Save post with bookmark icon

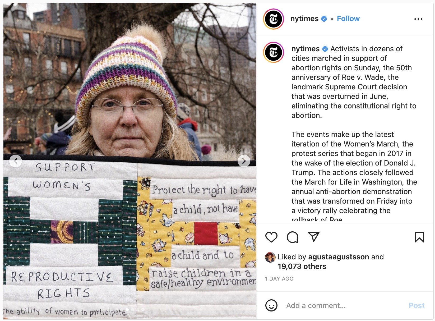[x=419, y=237]
